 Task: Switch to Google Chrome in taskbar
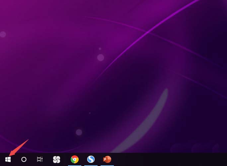[75, 159]
